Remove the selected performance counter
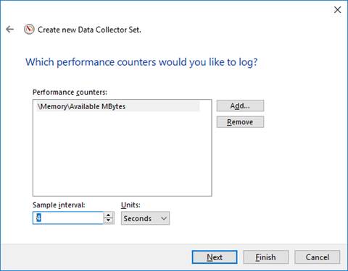 pos(240,122)
